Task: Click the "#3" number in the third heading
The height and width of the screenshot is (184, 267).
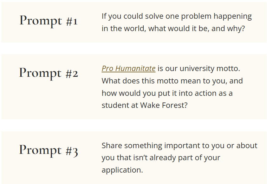Action: point(72,150)
